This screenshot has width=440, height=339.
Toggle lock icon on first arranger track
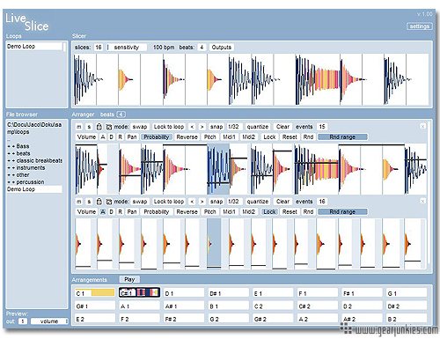(99, 127)
